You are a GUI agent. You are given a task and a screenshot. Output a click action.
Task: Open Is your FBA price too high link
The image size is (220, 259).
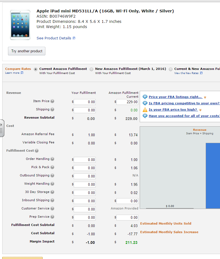point(173,110)
